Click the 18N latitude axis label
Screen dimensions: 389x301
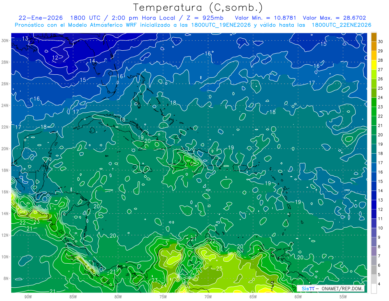click(5, 170)
